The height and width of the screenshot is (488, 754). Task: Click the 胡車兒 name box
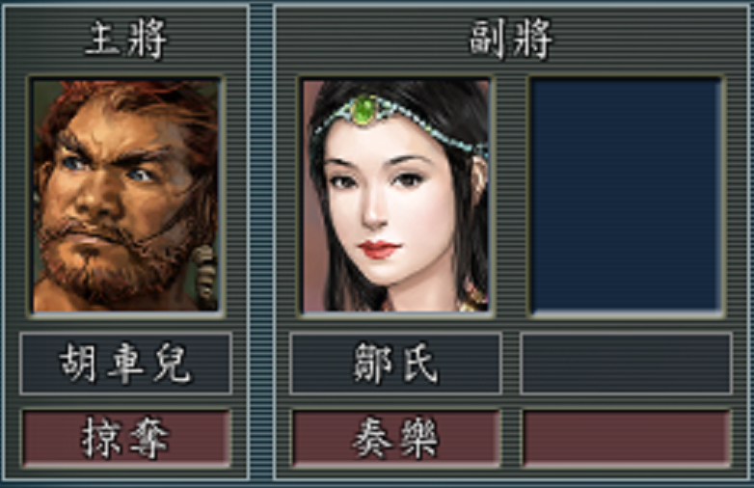(125, 364)
